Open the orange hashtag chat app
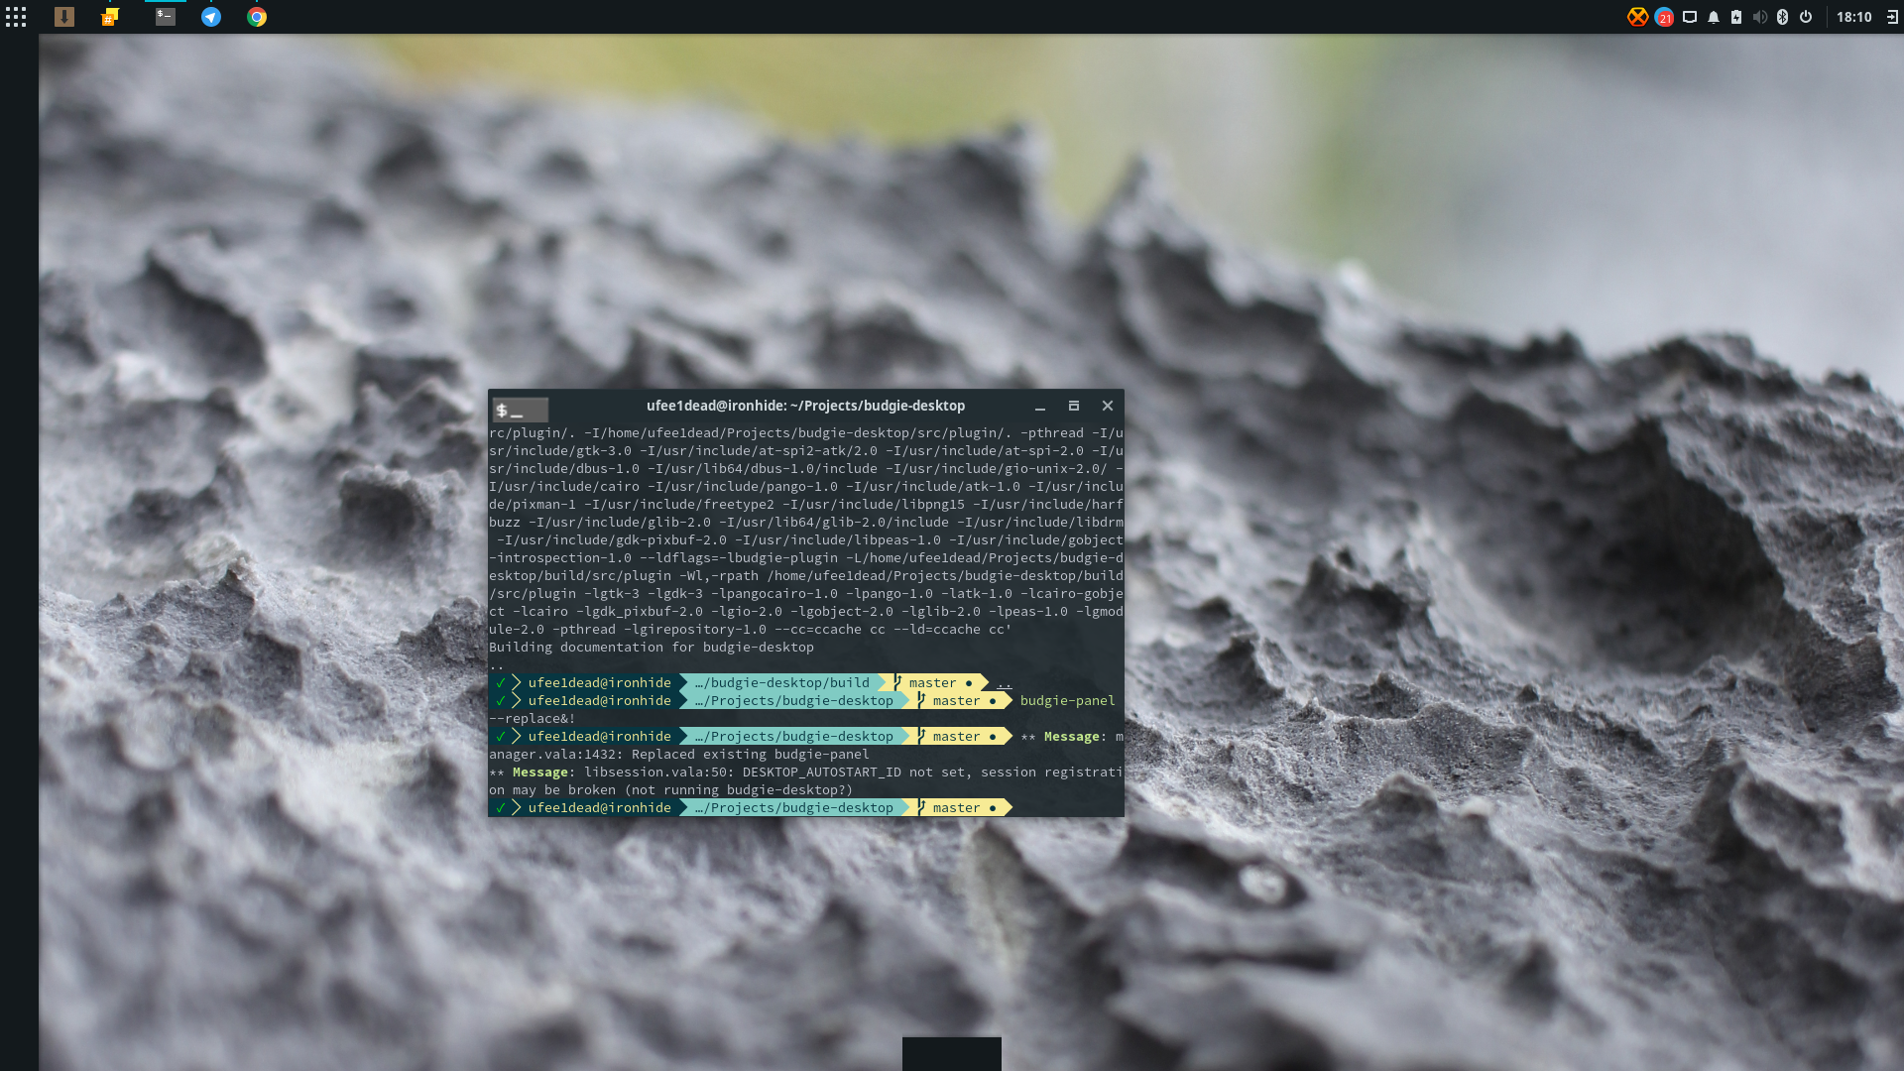The image size is (1904, 1071). pyautogui.click(x=110, y=17)
